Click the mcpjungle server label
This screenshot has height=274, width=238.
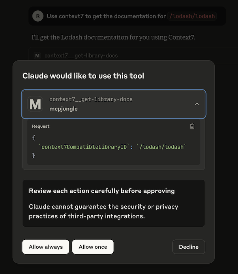point(64,108)
